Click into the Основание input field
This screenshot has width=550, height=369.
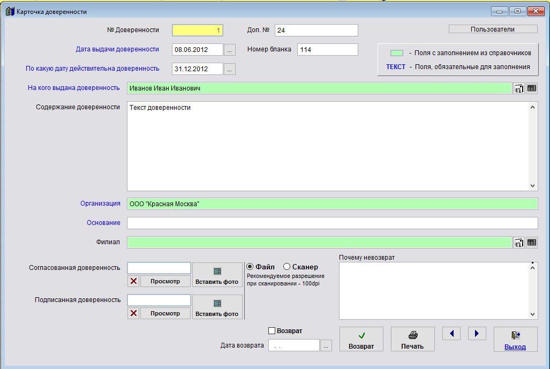tap(332, 223)
